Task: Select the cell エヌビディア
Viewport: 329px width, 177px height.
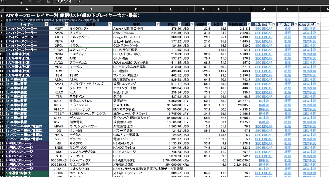Action: click(91, 54)
